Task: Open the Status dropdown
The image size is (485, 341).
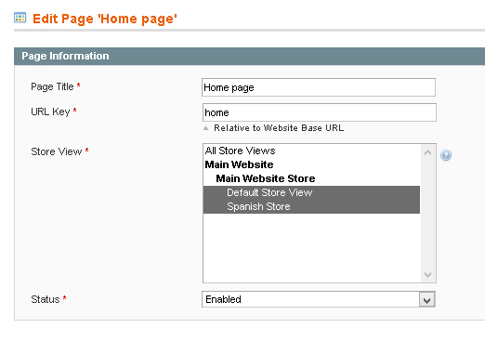Action: pos(319,299)
